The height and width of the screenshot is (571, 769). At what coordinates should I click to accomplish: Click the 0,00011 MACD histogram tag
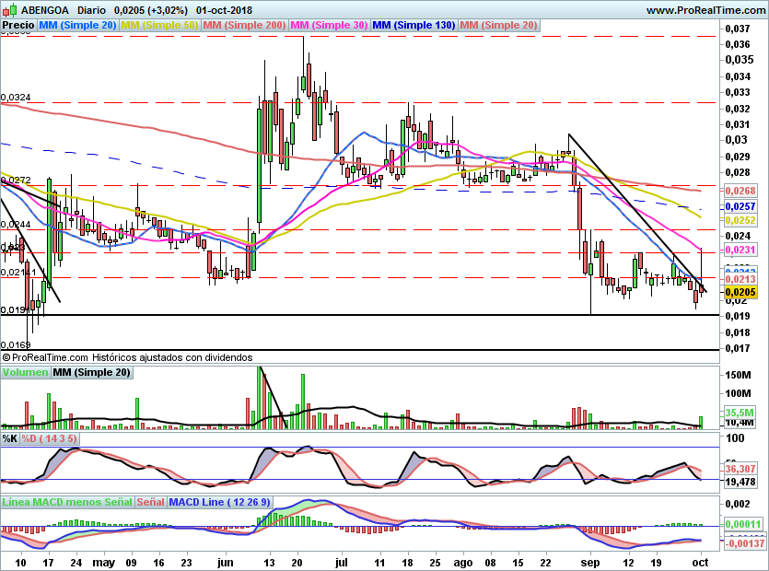743,524
